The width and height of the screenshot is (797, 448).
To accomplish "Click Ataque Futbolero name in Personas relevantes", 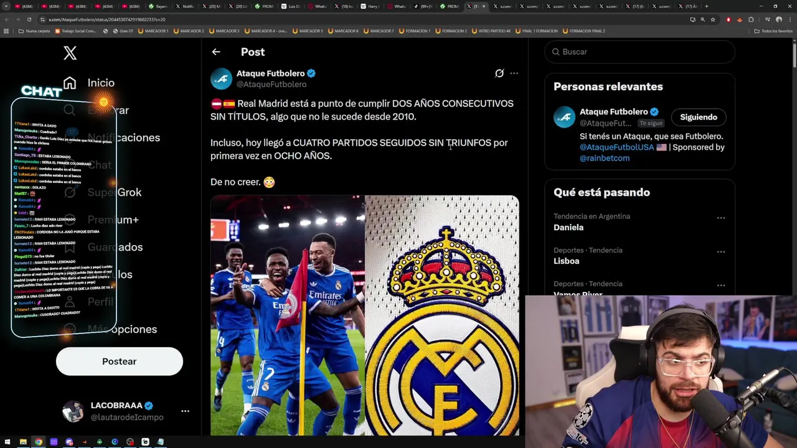I will 614,112.
